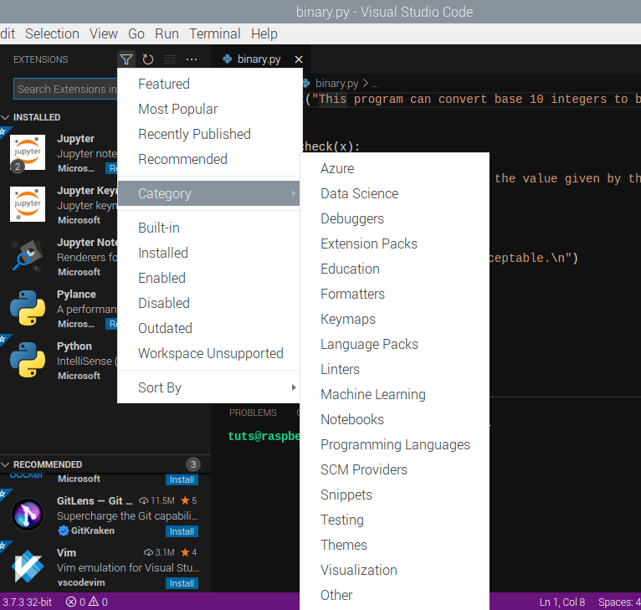Select the SCM Providers category
The width and height of the screenshot is (641, 610).
[394, 469]
